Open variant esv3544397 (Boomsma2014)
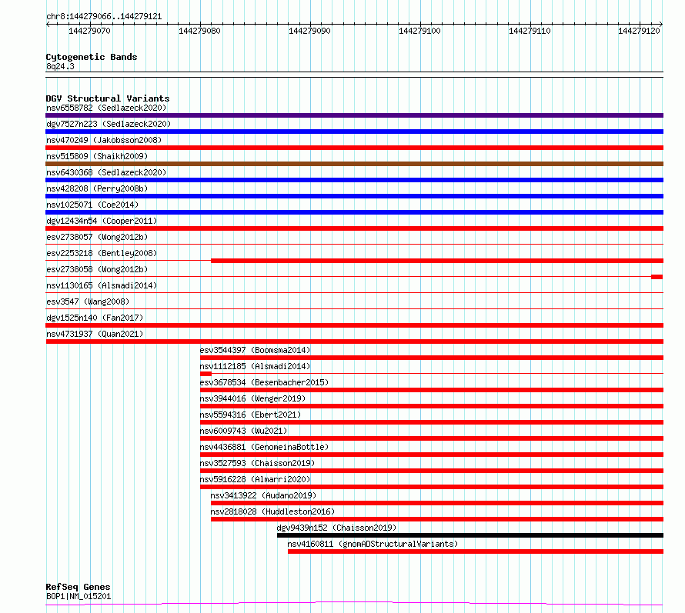This screenshot has width=685, height=613. click(255, 350)
